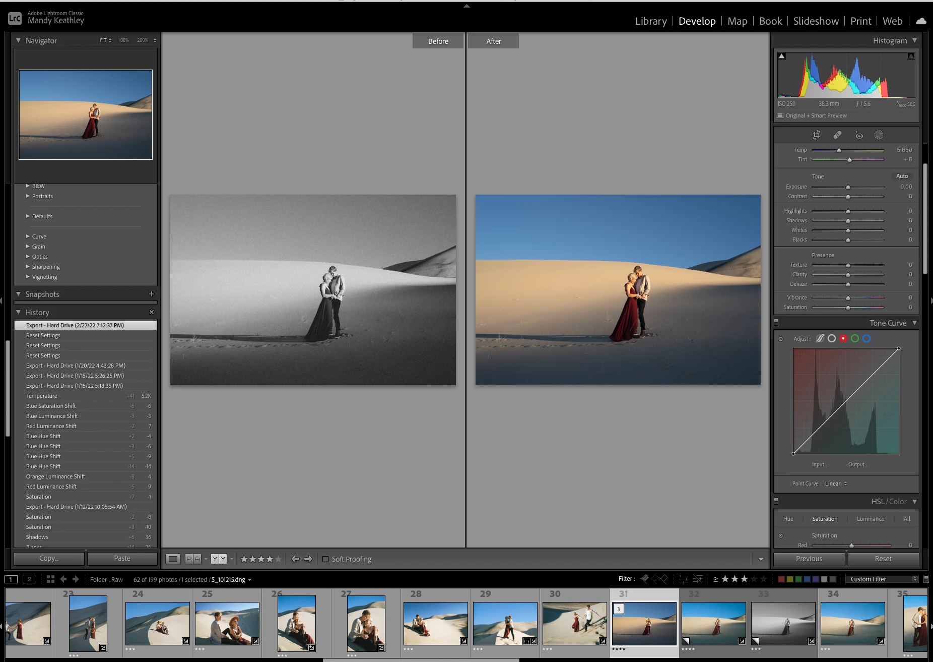This screenshot has height=662, width=933.
Task: Select Reference view R|A button
Action: [193, 559]
